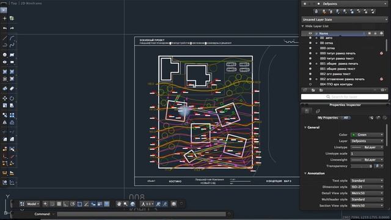Toggle Polar tracking in status bar
391x220 pixels.
tap(73, 204)
